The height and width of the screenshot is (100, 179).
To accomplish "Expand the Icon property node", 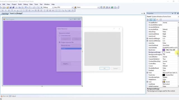I will coord(147,82).
